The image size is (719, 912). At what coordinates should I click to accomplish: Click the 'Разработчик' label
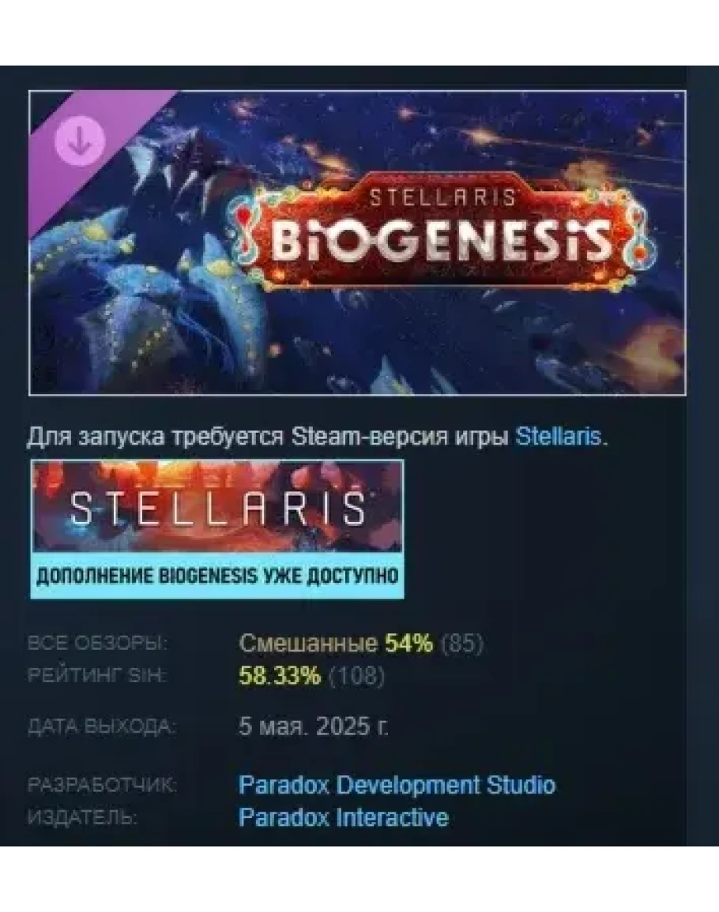(x=102, y=785)
